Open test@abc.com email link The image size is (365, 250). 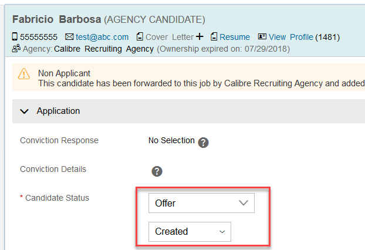point(102,37)
